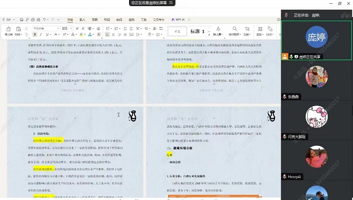Click the Undo arrow icon
The image size is (353, 200).
45,20
